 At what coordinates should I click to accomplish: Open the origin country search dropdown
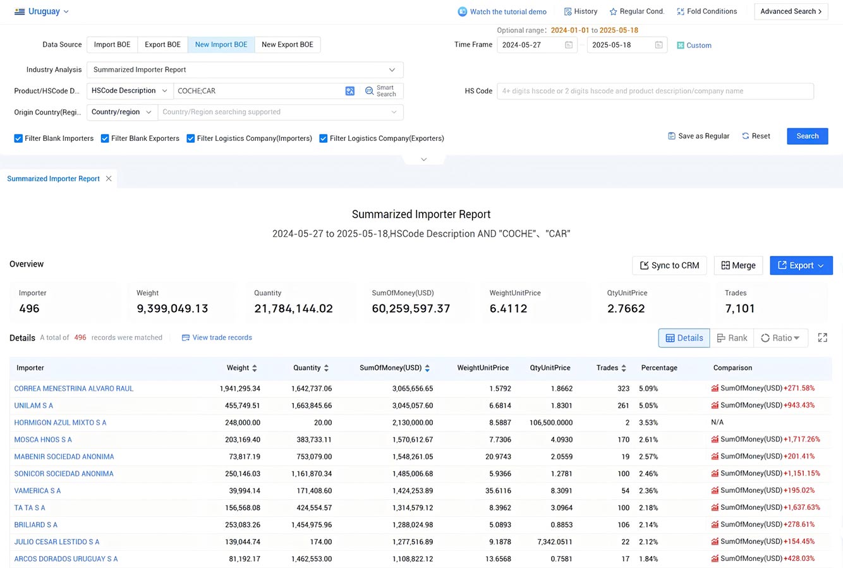click(281, 112)
